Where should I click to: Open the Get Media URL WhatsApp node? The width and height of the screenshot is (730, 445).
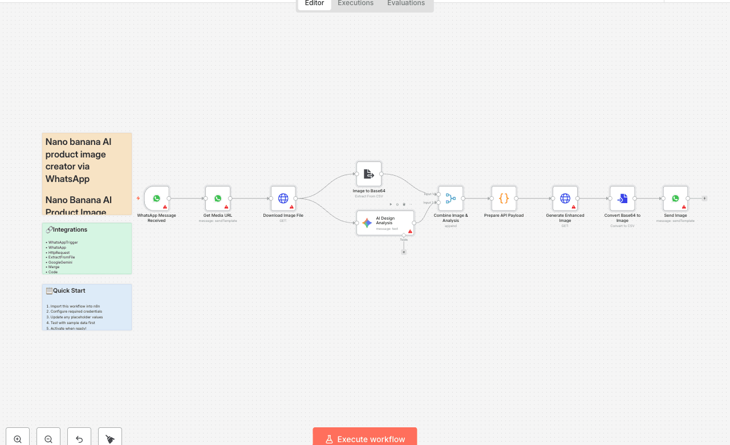(218, 198)
